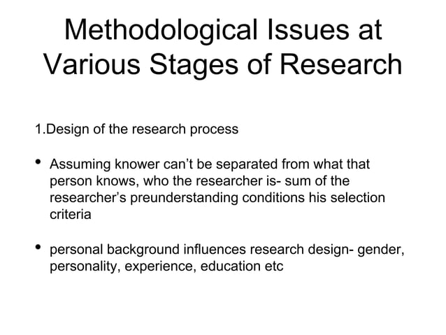This screenshot has width=446, height=335.
Task: Click the heading "1.Design of the research process"
Action: point(136,129)
